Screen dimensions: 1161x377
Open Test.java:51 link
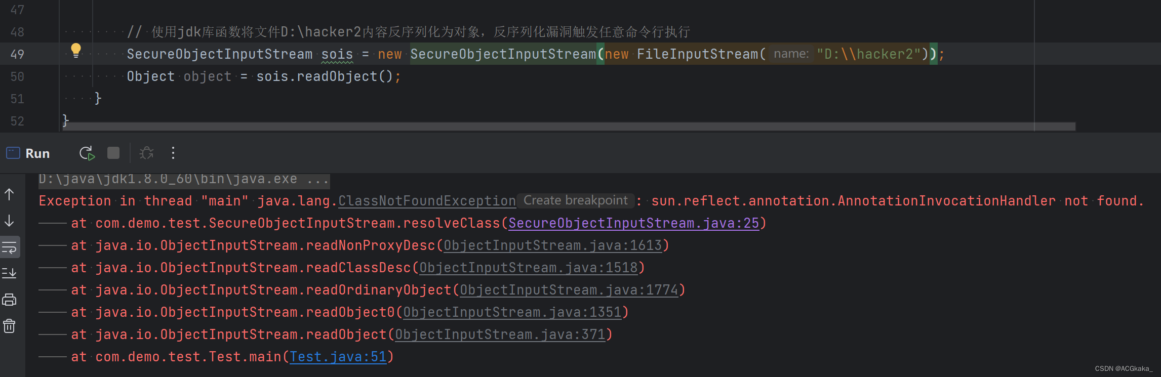click(338, 357)
